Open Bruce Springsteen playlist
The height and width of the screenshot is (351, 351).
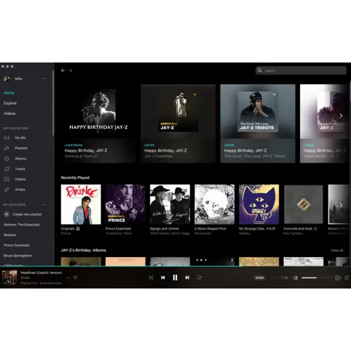pyautogui.click(x=18, y=256)
